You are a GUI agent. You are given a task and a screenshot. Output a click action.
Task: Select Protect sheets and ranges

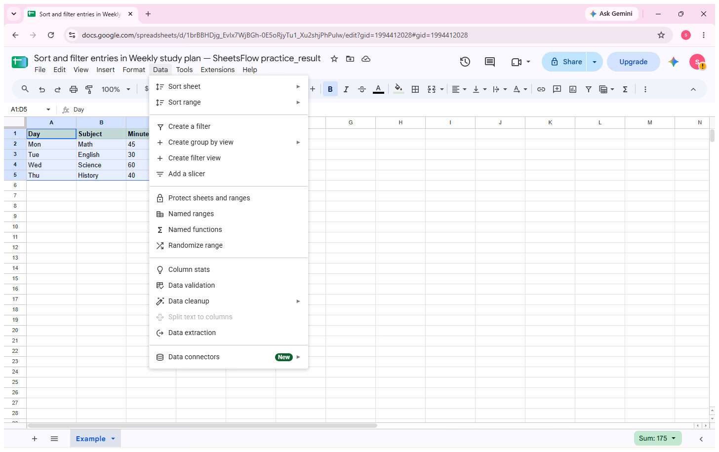tap(229, 198)
